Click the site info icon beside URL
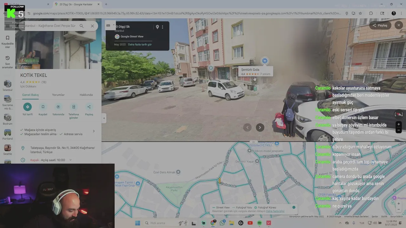 pyautogui.click(x=29, y=13)
